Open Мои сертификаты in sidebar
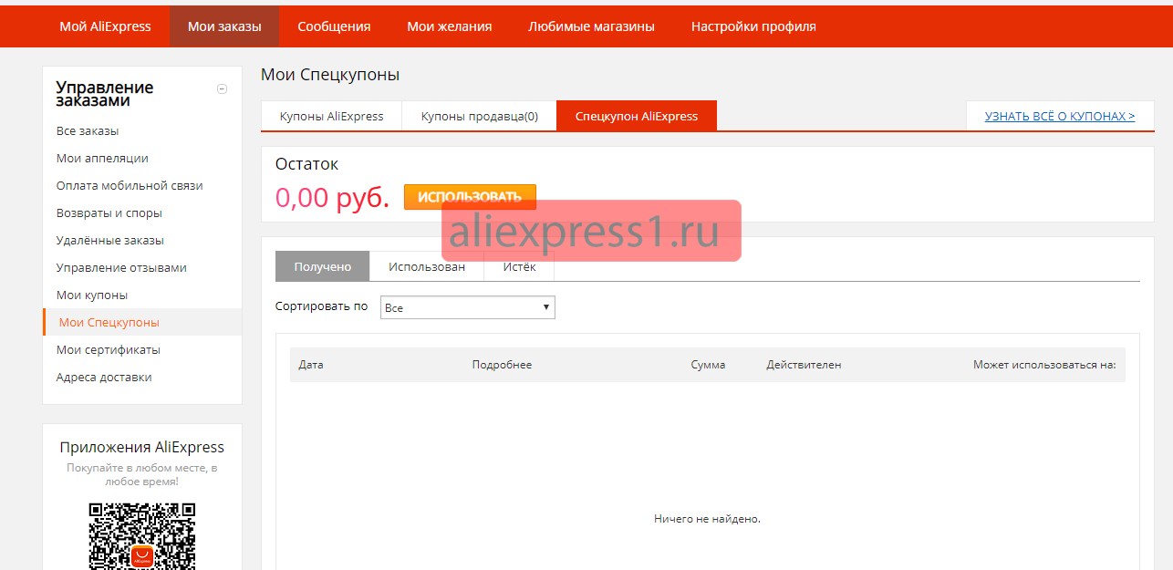The image size is (1173, 570). 109,350
